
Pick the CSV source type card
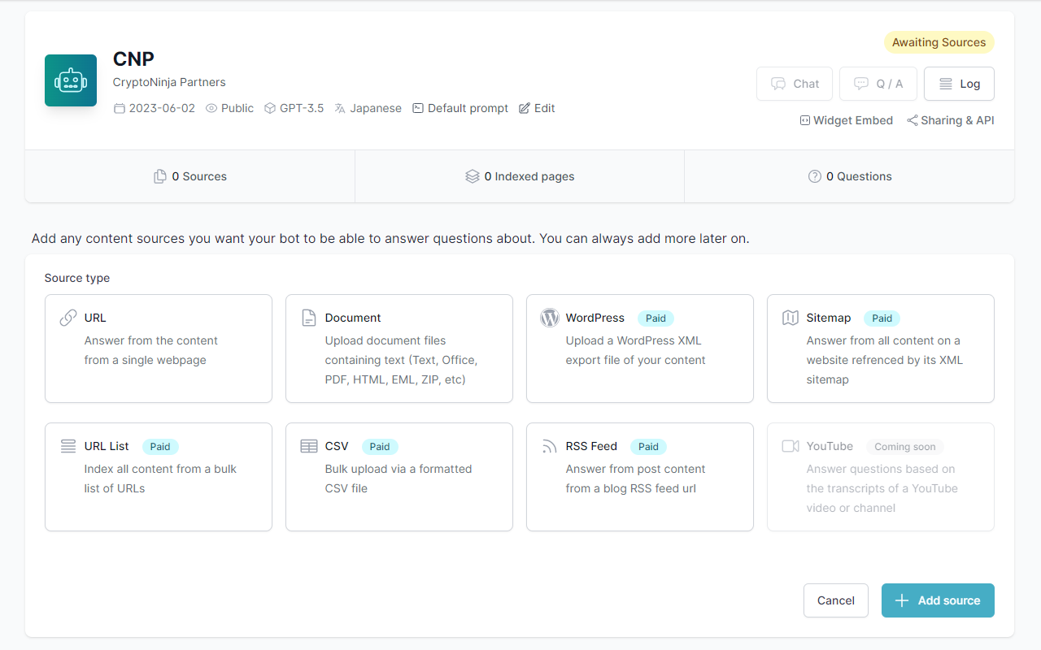399,477
